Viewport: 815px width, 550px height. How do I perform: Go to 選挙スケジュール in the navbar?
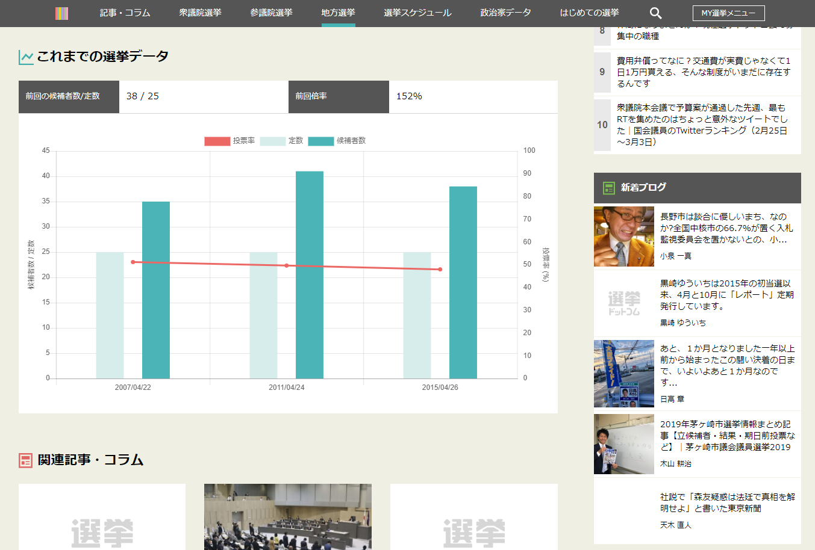click(417, 13)
